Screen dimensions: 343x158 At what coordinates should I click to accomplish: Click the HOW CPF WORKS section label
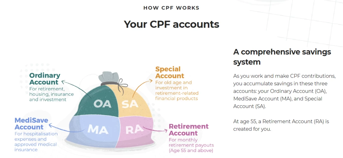click(171, 8)
